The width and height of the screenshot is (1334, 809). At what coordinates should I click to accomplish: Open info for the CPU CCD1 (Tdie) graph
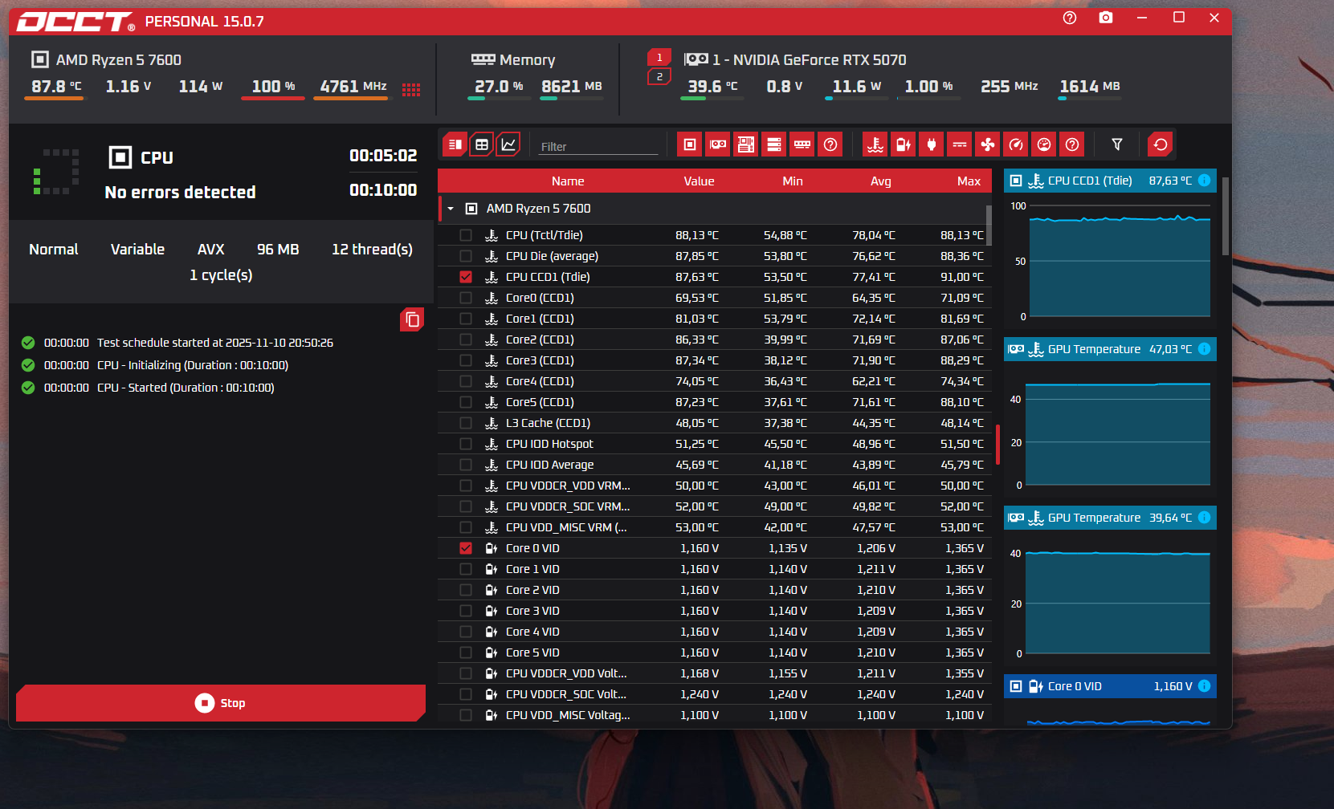pyautogui.click(x=1205, y=181)
